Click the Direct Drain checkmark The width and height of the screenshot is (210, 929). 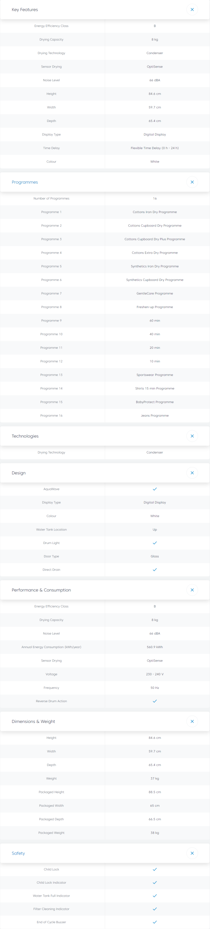pos(155,570)
